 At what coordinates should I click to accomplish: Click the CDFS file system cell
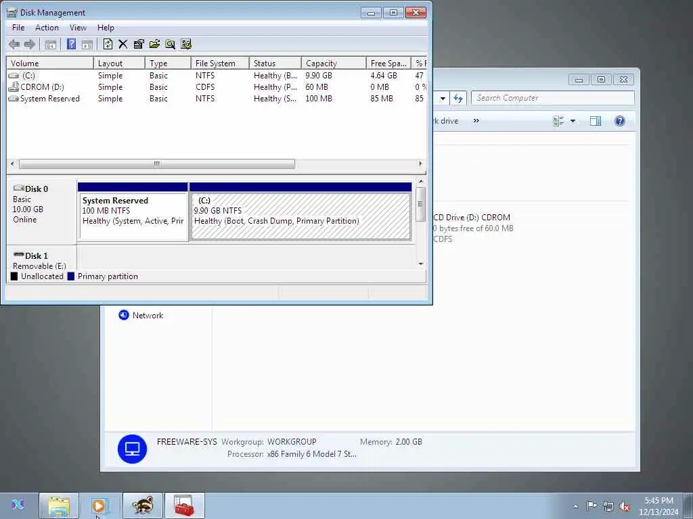click(205, 87)
